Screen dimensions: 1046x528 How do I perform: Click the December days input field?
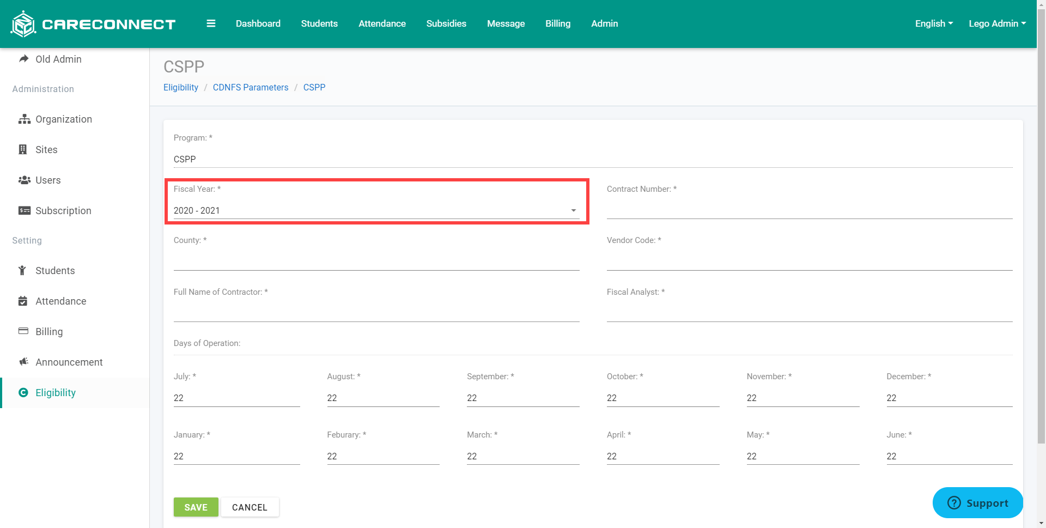950,398
